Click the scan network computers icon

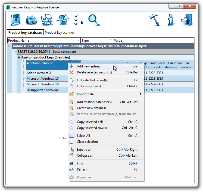(47, 20)
